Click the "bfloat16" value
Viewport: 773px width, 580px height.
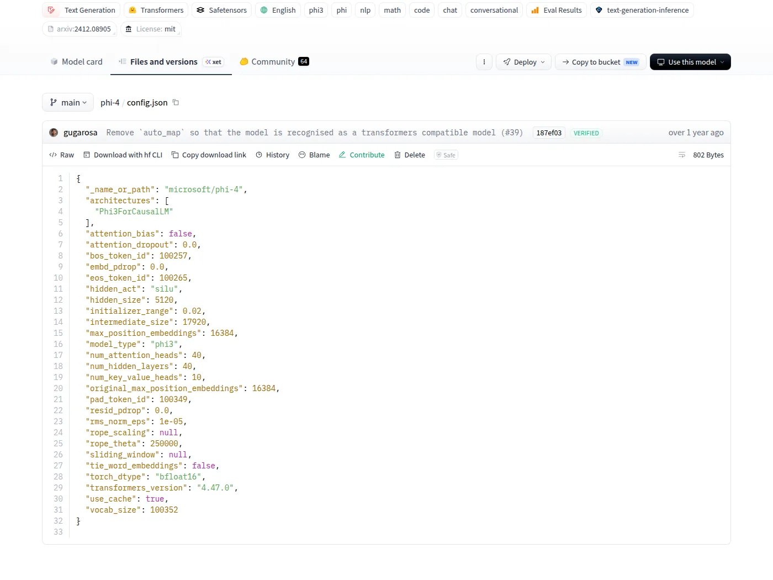(x=178, y=477)
